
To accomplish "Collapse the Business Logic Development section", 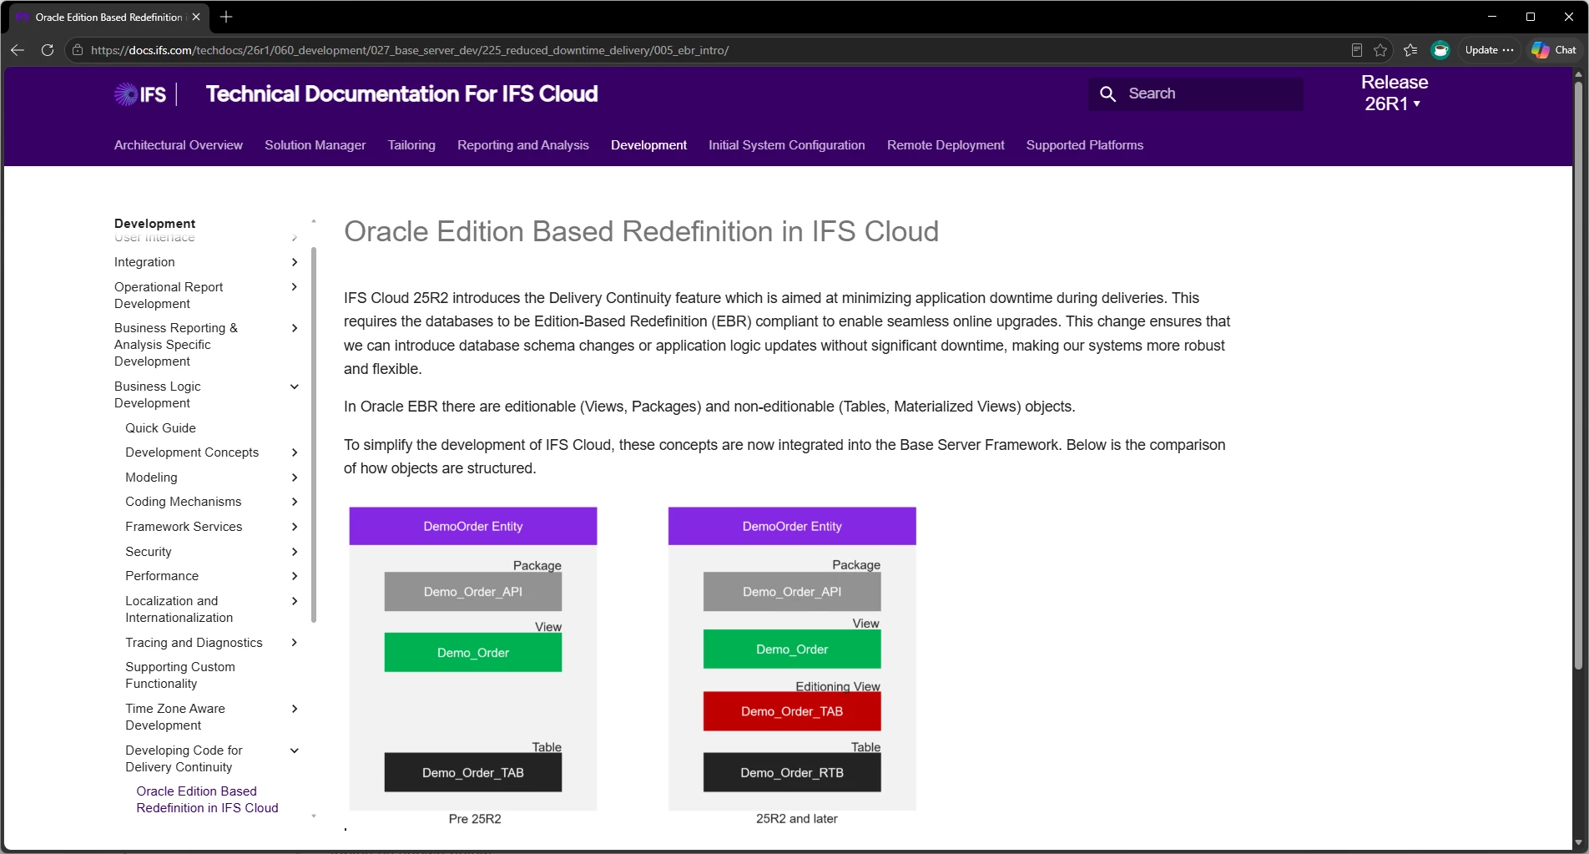I will click(294, 387).
